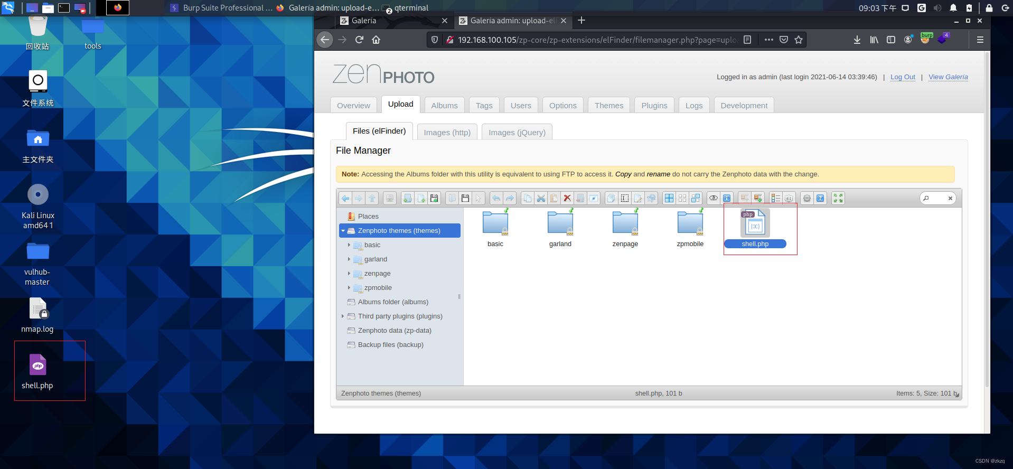This screenshot has height=469, width=1013.
Task: Click the Edit file pencil icon
Action: pos(638,198)
